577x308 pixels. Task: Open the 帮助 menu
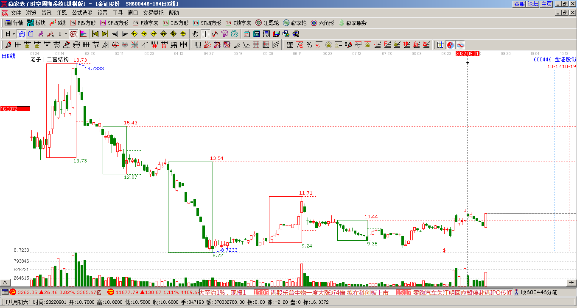pos(174,13)
